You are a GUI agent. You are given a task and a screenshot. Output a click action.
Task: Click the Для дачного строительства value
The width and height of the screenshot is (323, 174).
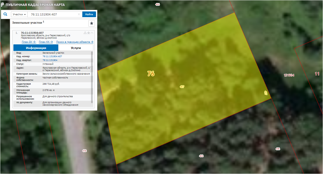tap(57, 96)
